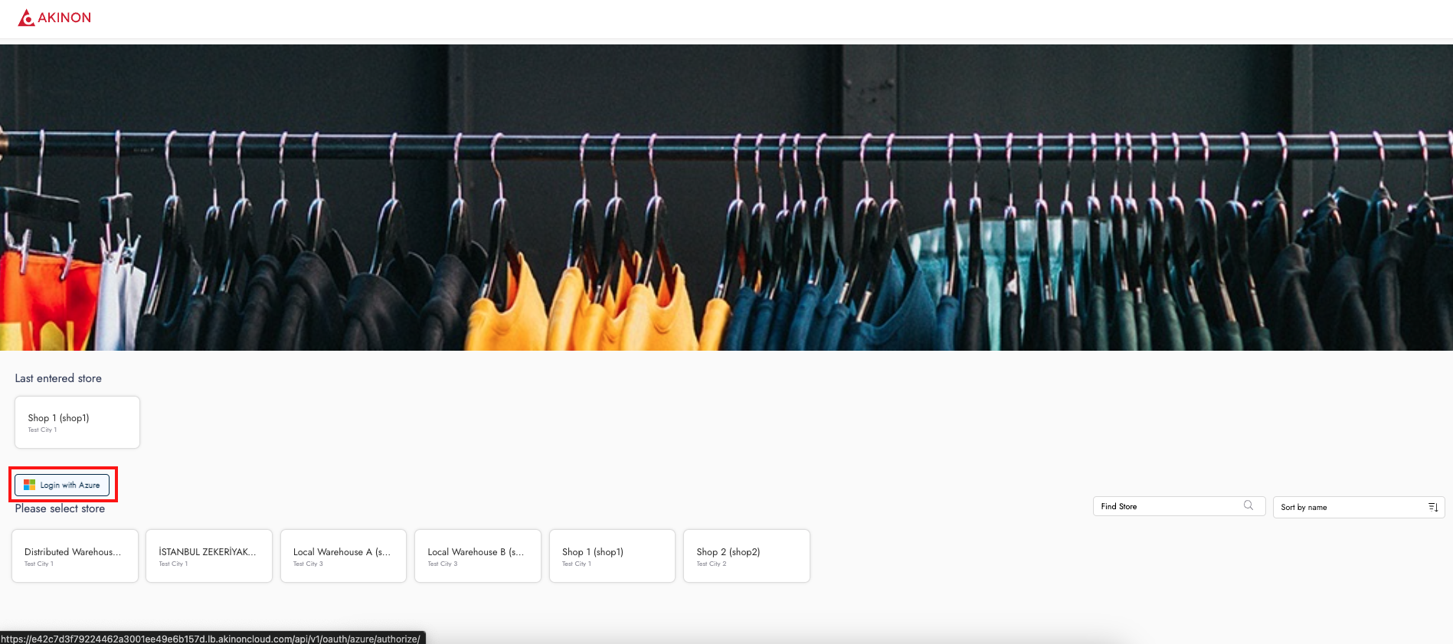Select the Shop 2 (shop2) store card
The width and height of the screenshot is (1453, 644).
747,556
